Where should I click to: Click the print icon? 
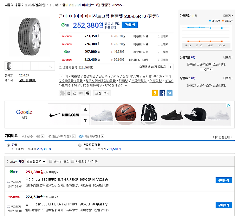75,93
